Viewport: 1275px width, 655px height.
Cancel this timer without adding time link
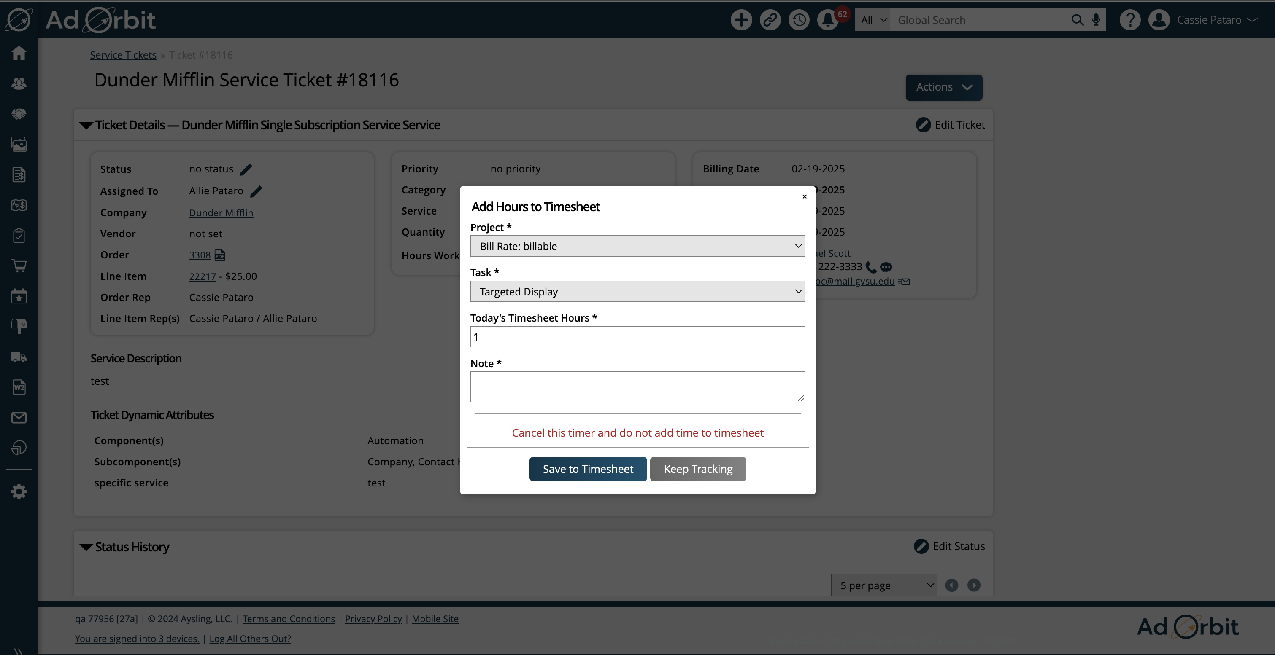pos(637,433)
